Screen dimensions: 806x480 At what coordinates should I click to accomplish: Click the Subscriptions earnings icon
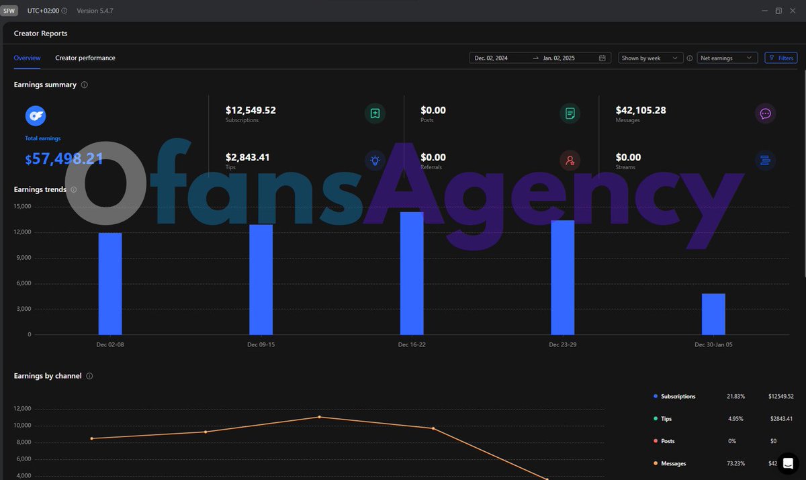pyautogui.click(x=375, y=113)
